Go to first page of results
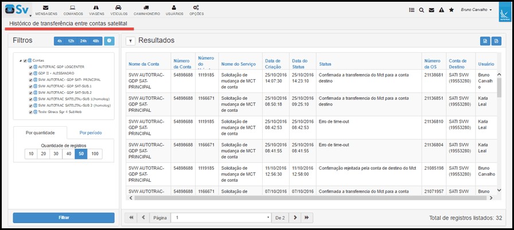 coord(131,217)
